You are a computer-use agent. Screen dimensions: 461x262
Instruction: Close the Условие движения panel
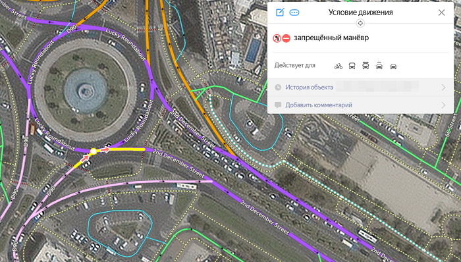click(x=441, y=13)
